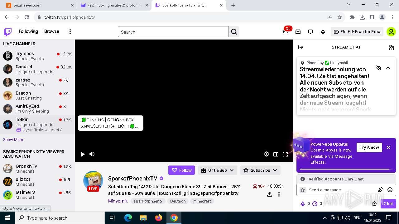Open Caedrel live channel

point(37,69)
